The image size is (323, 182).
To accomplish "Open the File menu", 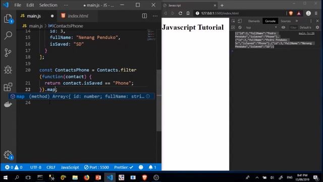I will pos(18,5).
